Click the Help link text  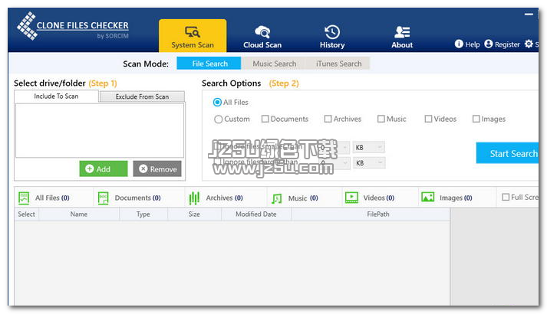click(x=473, y=44)
